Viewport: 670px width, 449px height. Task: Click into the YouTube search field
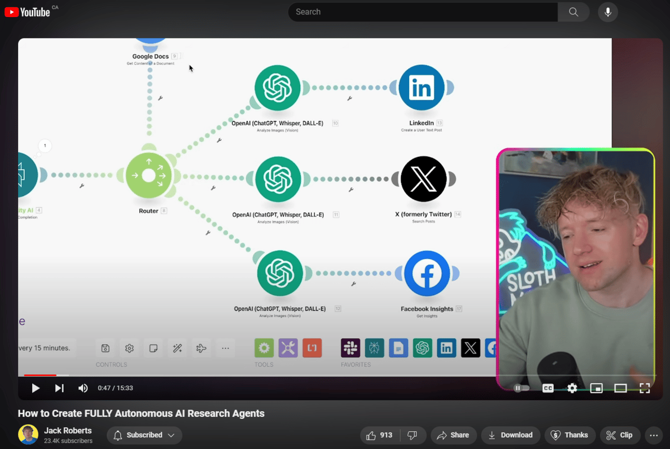[x=423, y=12]
